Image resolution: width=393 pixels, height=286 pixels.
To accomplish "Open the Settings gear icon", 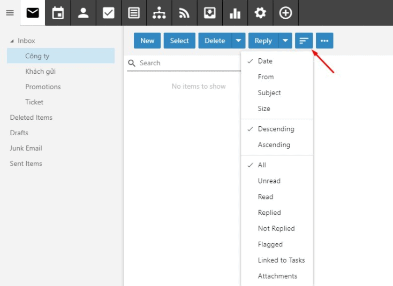I will point(260,13).
